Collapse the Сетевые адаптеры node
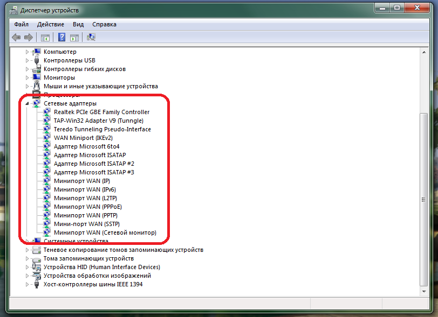 tap(27, 103)
